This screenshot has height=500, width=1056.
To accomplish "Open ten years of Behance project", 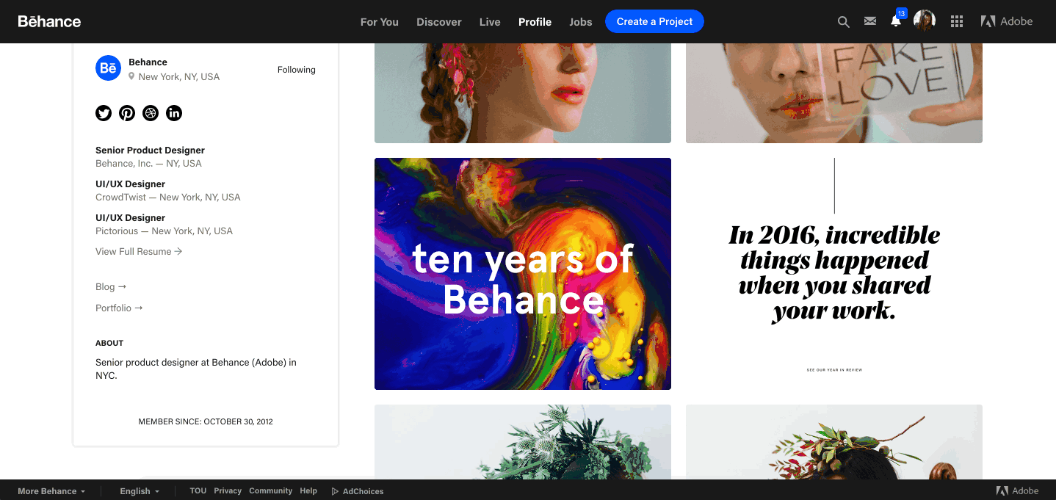I will (x=523, y=274).
